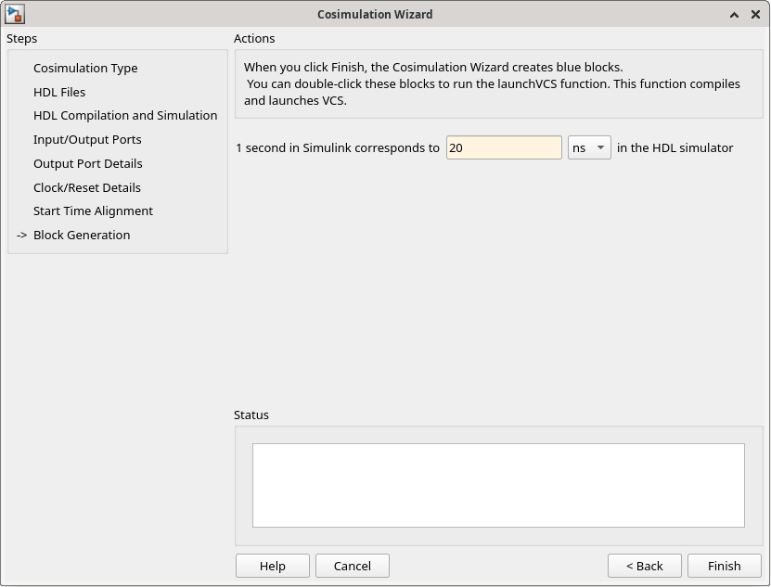Click the roll-up arrow in the title bar

point(734,15)
